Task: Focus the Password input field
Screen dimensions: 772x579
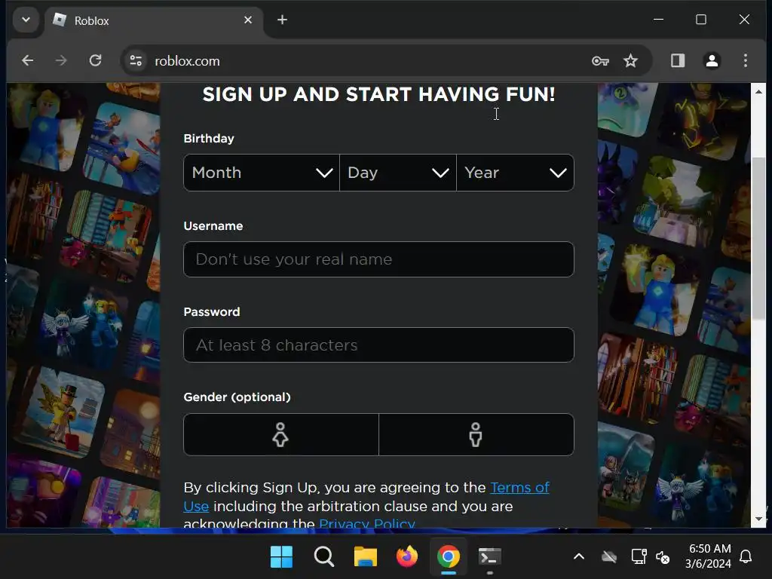Action: pos(378,345)
